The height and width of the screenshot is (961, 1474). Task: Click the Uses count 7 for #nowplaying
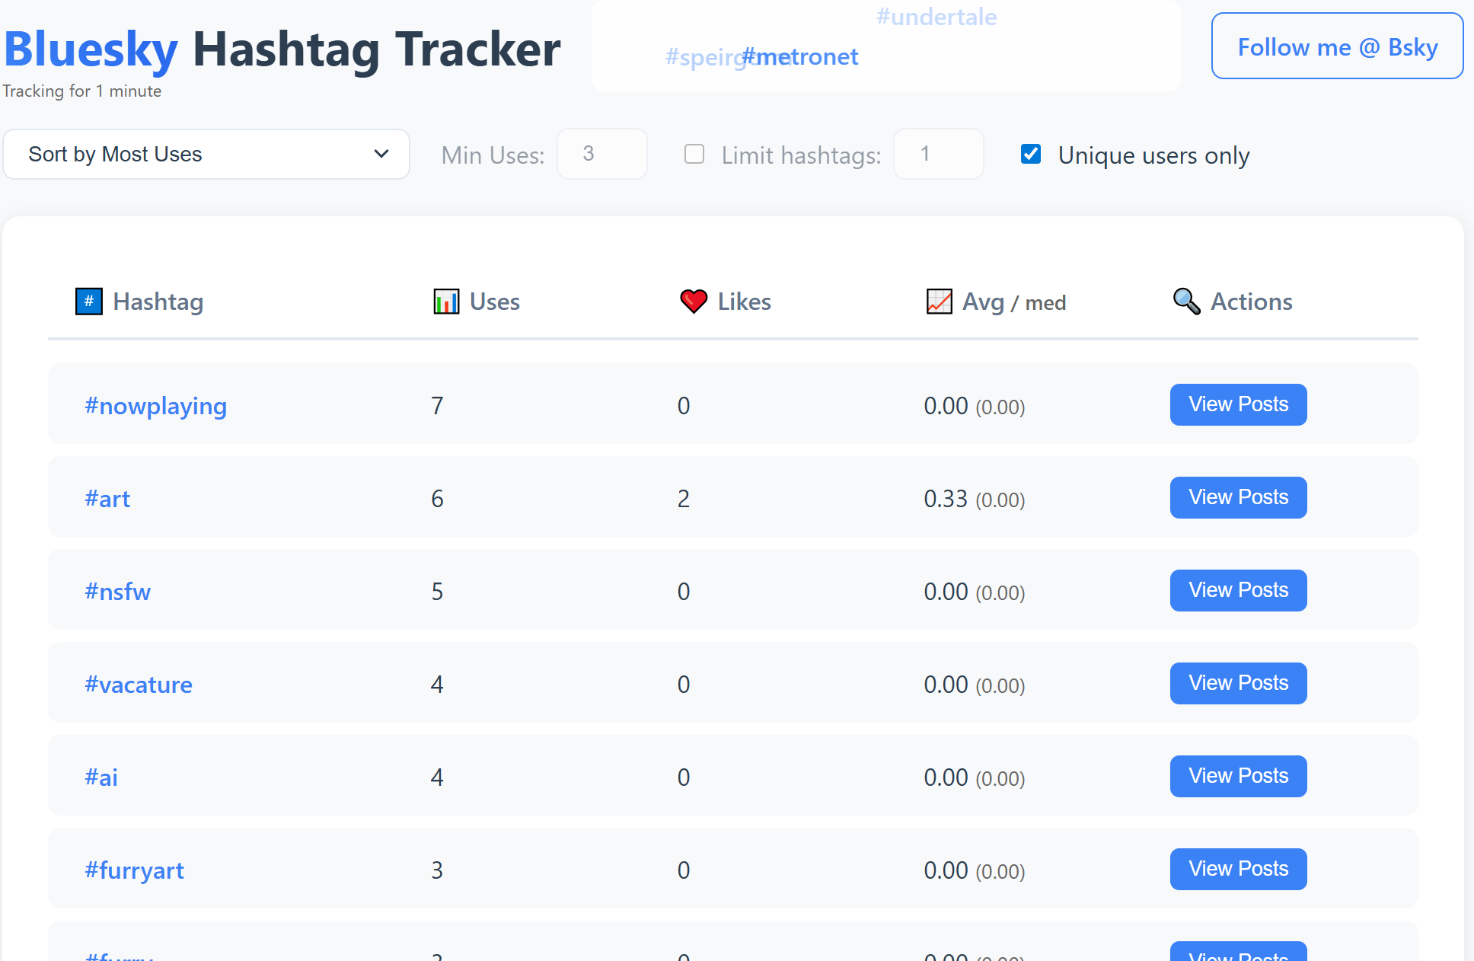pos(437,406)
